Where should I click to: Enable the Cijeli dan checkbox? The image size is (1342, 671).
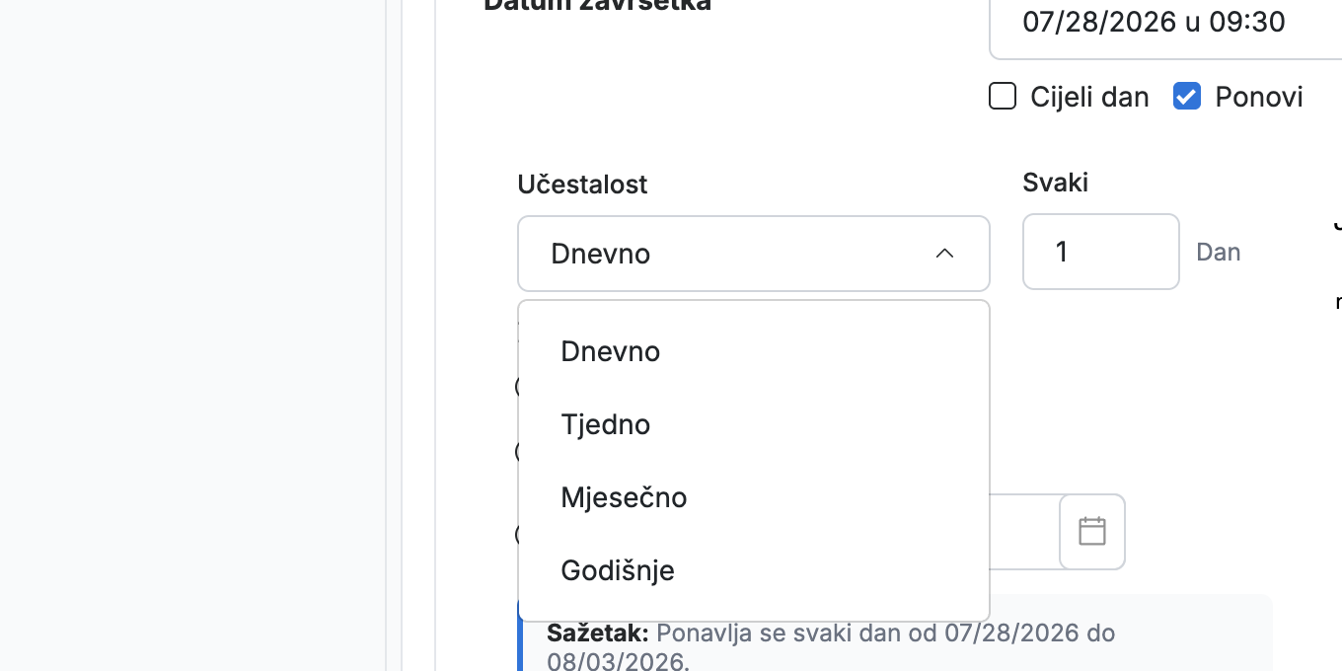click(1003, 97)
